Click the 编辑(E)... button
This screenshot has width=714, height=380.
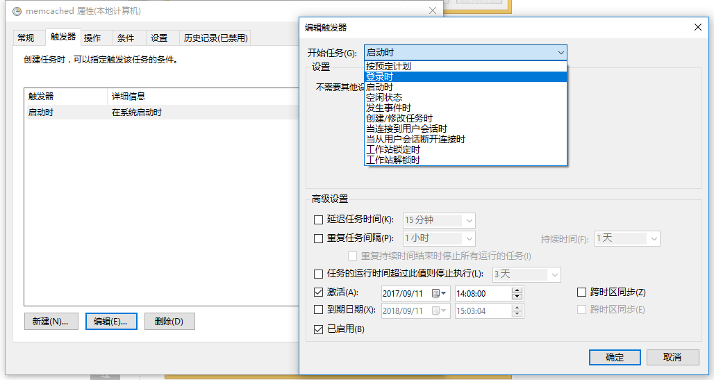(x=111, y=321)
